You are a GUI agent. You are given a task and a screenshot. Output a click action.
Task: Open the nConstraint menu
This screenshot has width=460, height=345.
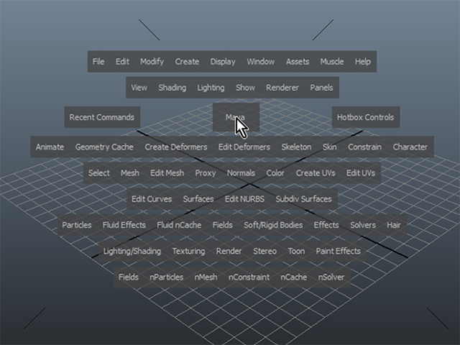(x=249, y=277)
